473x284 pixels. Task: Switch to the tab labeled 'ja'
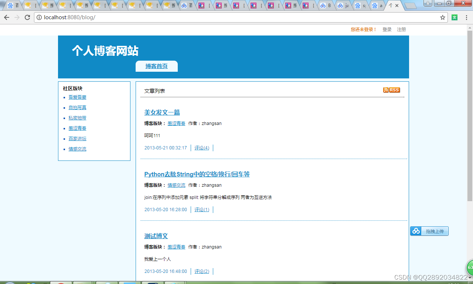click(x=344, y=6)
